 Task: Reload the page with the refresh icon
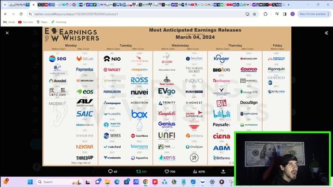pyautogui.click(x=21, y=14)
